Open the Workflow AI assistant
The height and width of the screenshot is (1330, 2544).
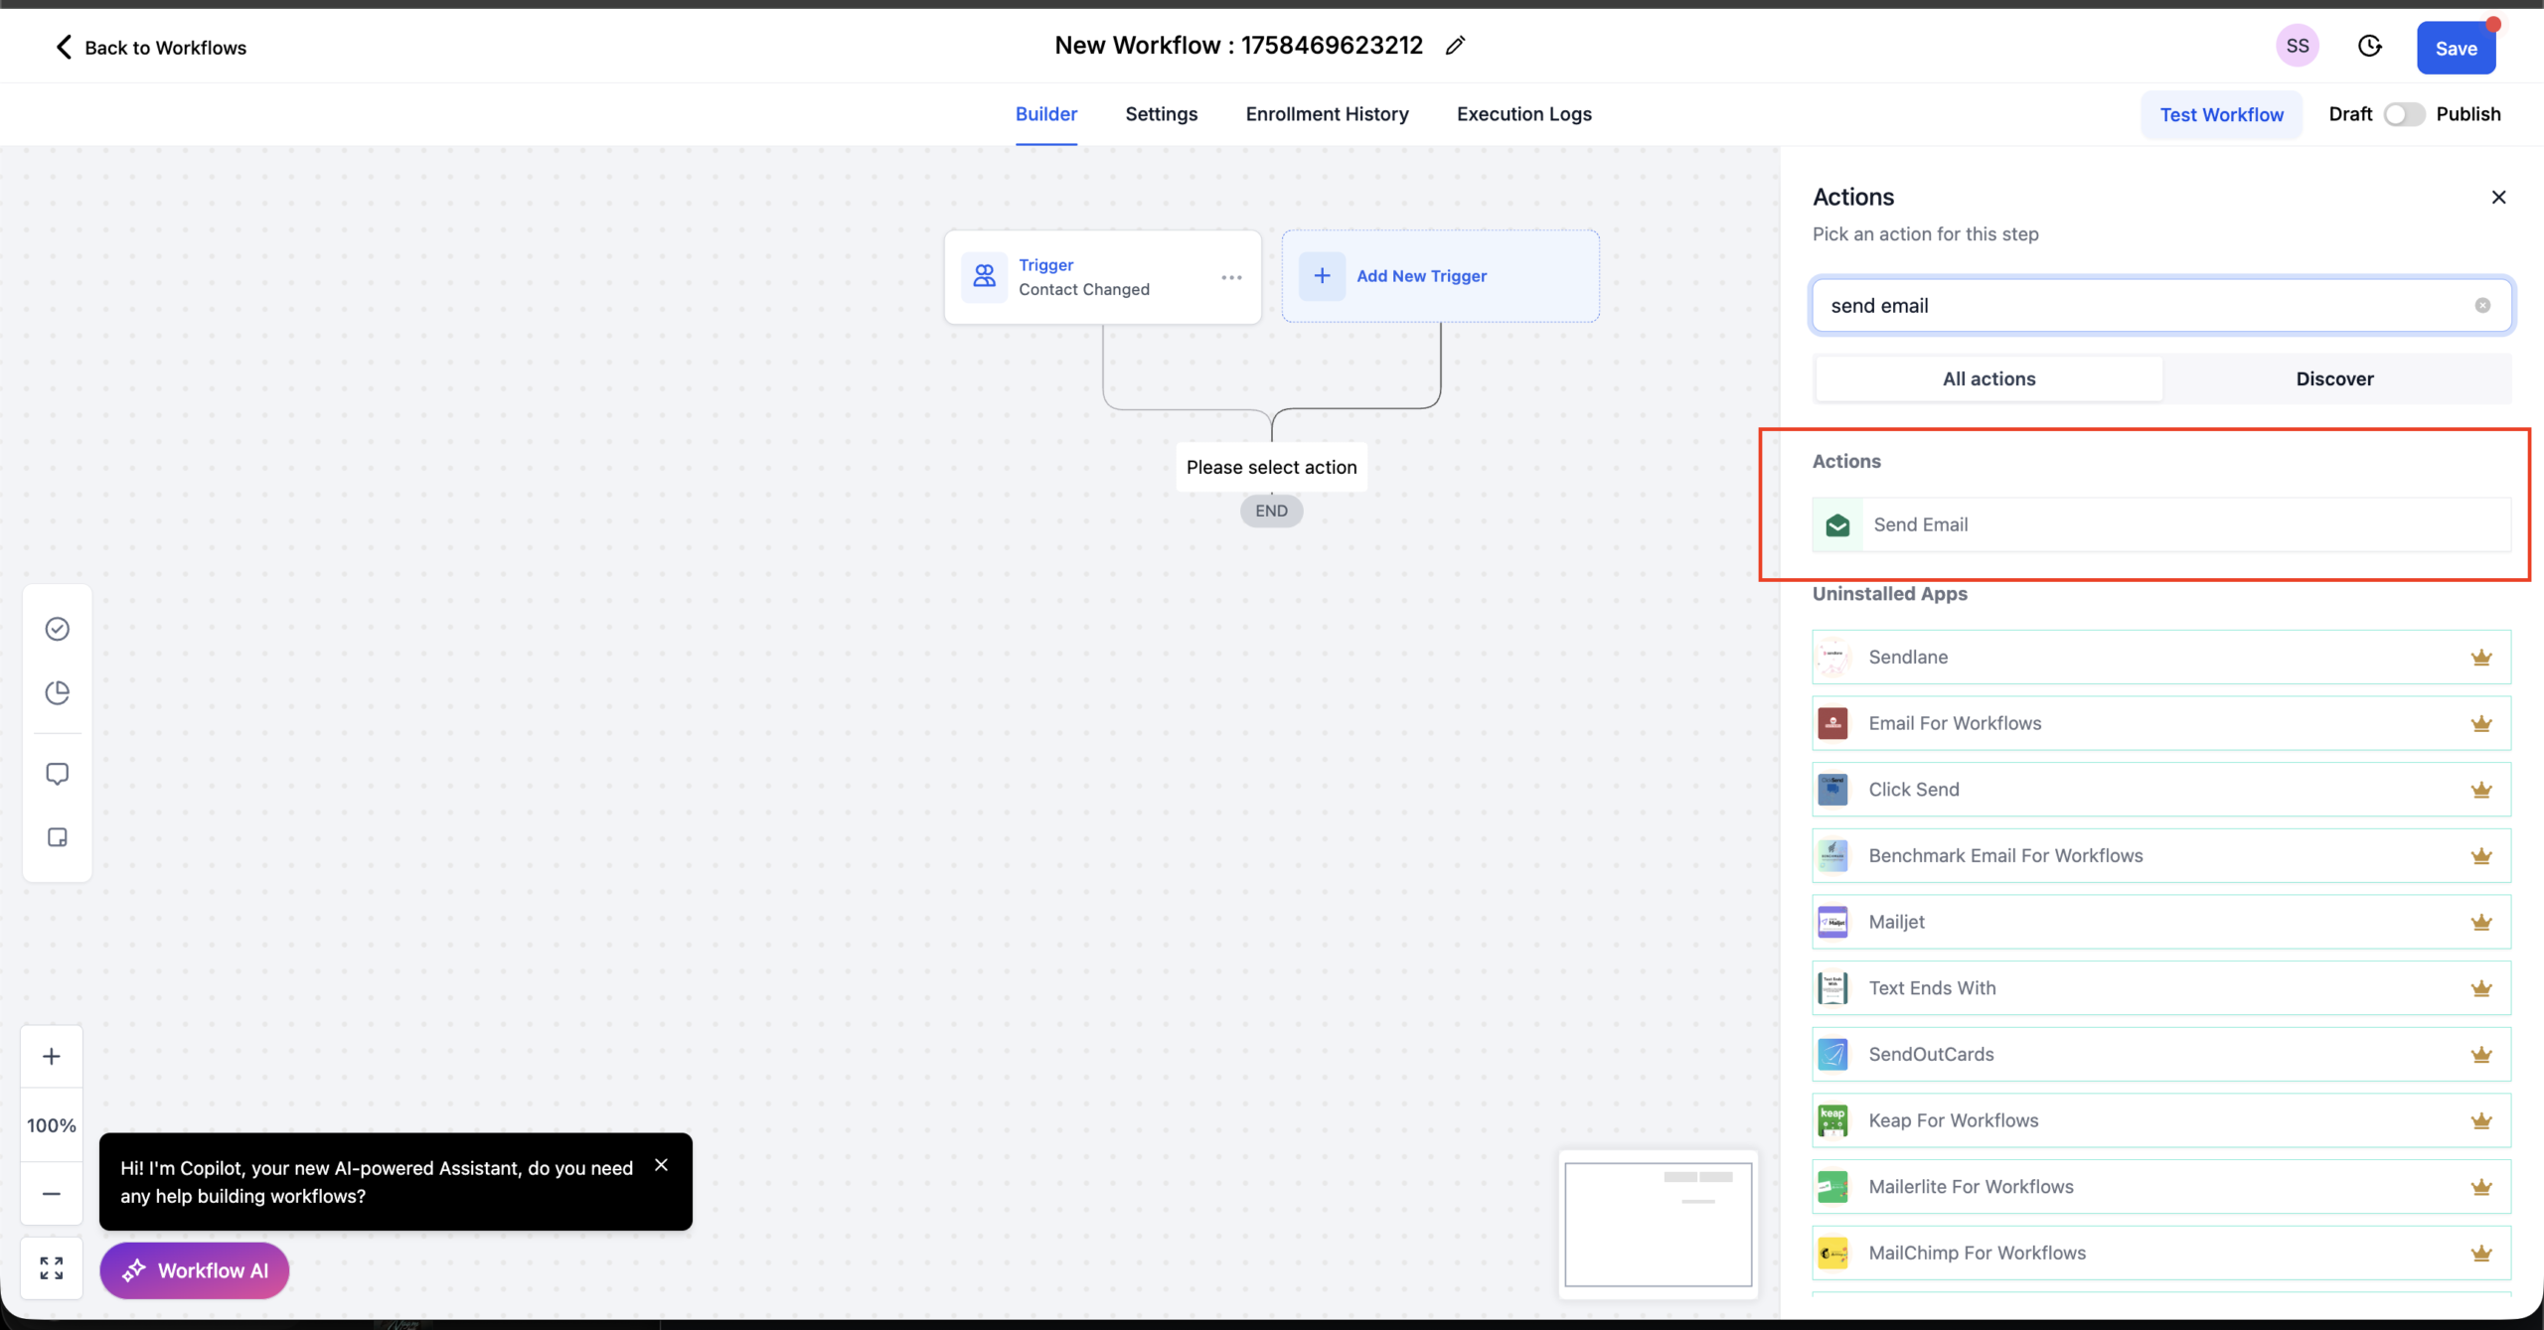tap(195, 1270)
